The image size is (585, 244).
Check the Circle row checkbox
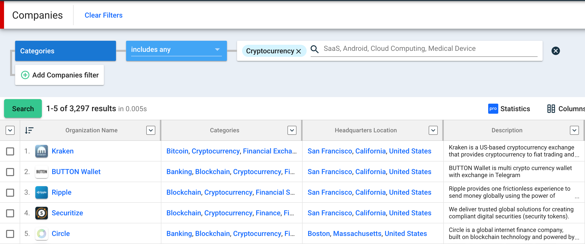[x=10, y=234]
